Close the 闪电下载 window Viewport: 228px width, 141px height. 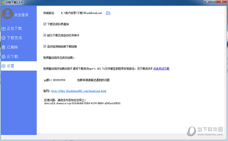tap(222, 2)
